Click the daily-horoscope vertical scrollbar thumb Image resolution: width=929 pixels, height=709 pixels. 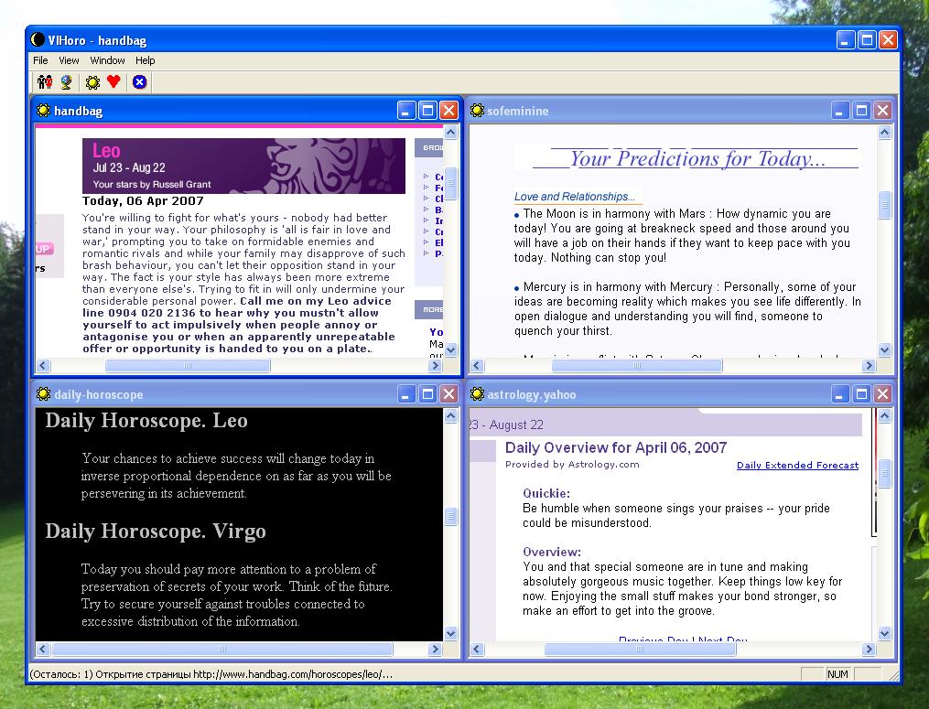[x=450, y=517]
